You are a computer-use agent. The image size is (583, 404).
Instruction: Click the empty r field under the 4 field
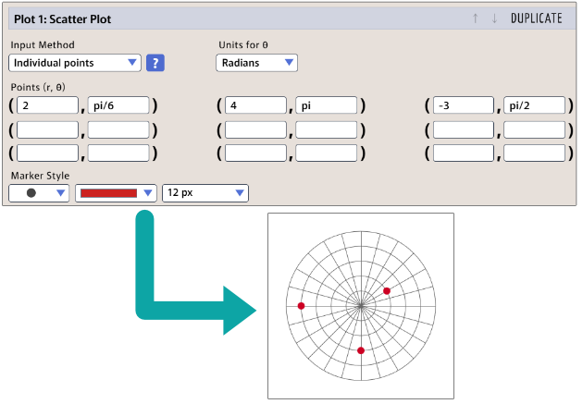coord(255,130)
